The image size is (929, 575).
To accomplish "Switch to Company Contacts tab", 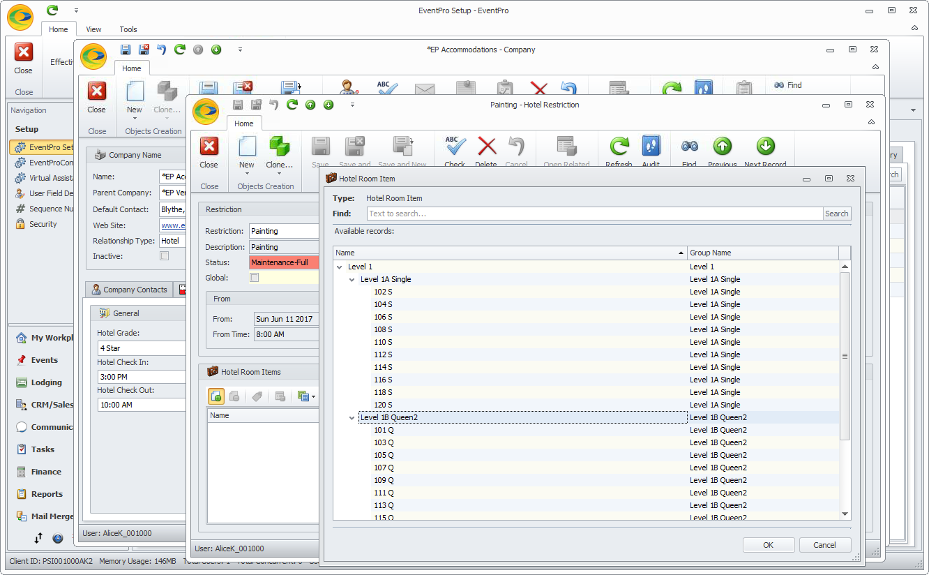I will pyautogui.click(x=129, y=290).
